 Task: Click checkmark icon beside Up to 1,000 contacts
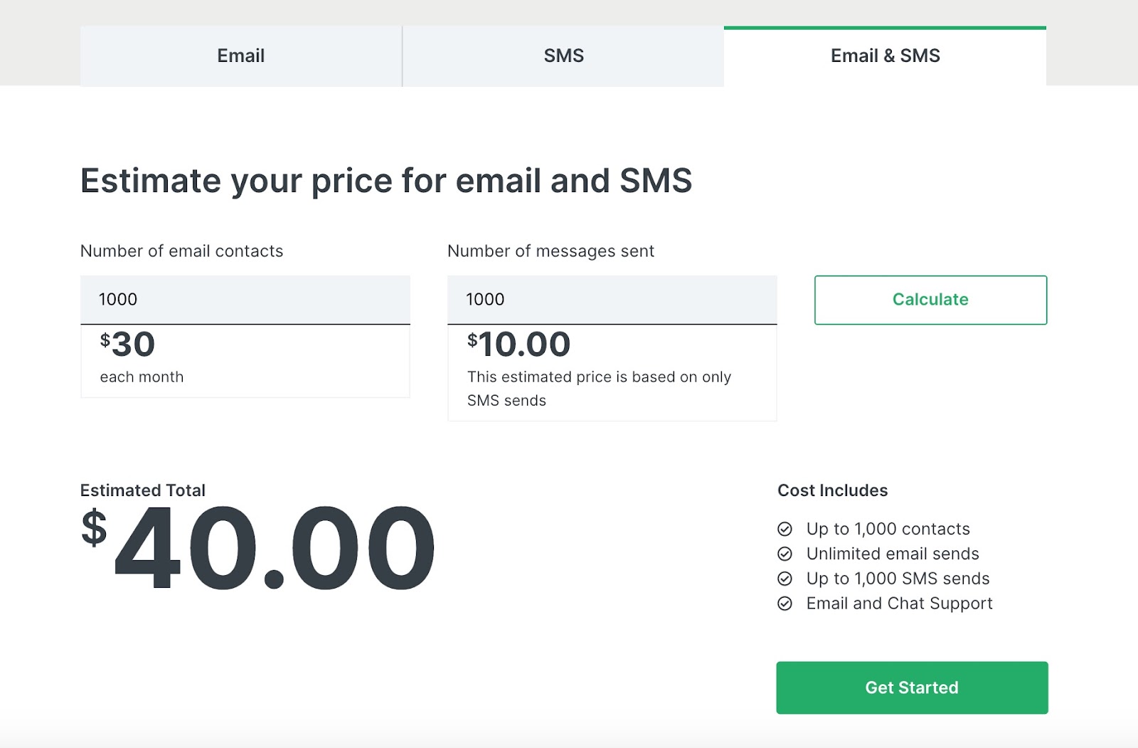785,529
